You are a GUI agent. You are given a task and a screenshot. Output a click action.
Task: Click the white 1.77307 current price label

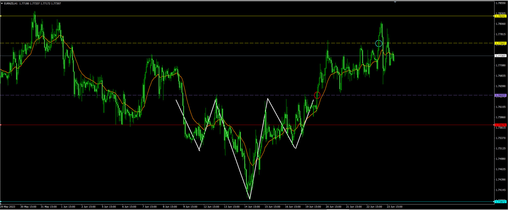pos(501,56)
